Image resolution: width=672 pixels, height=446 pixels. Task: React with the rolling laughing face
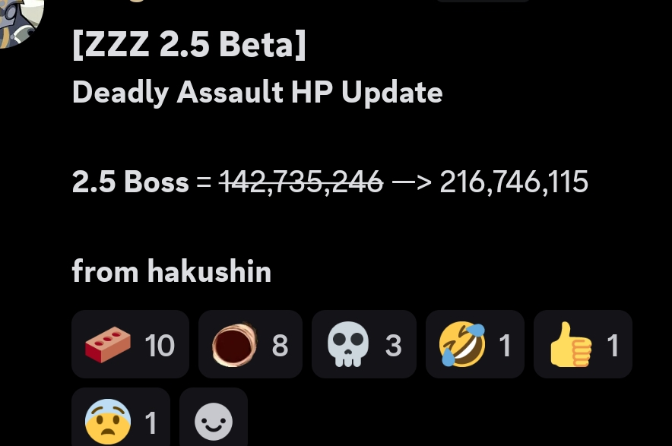click(x=475, y=344)
